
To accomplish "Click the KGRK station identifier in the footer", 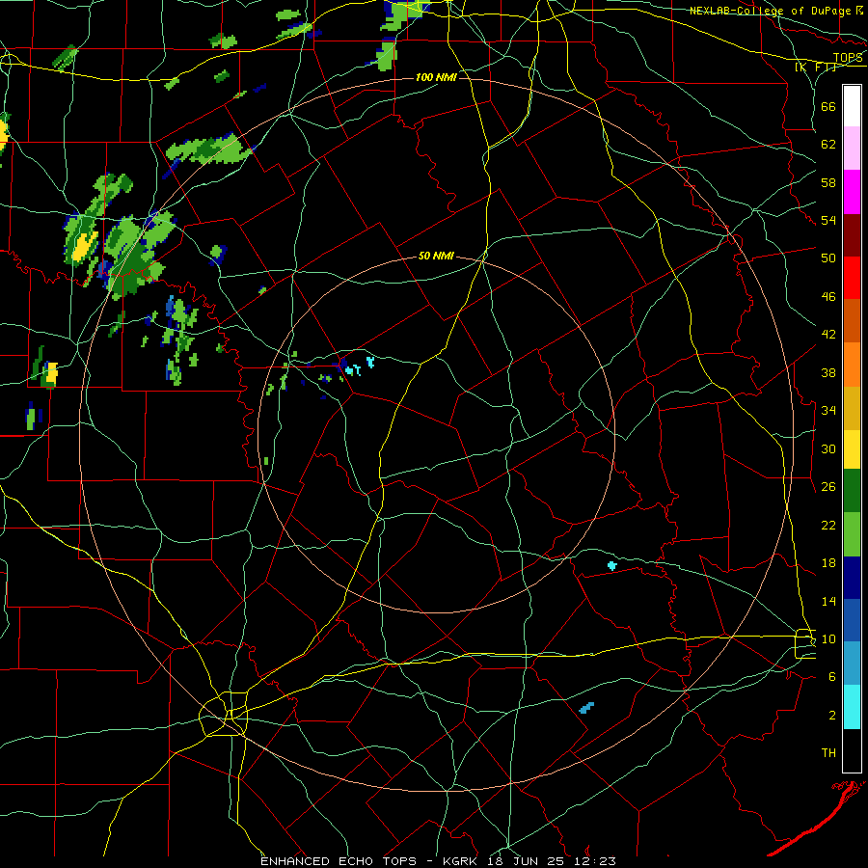I will (x=462, y=861).
